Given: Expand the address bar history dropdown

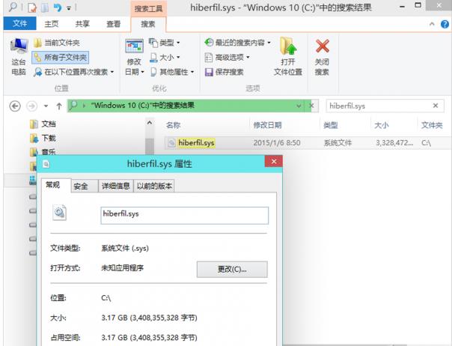Looking at the screenshot, I should (x=299, y=106).
